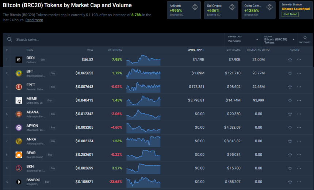The width and height of the screenshot is (314, 190).
Task: Toggle watchlist star for FPFT
Action: coord(290,87)
